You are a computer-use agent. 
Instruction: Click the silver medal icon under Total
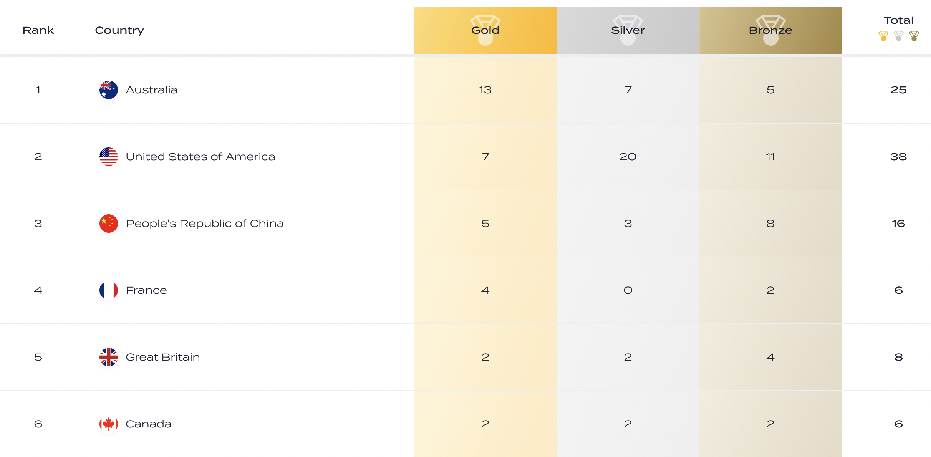[x=899, y=36]
